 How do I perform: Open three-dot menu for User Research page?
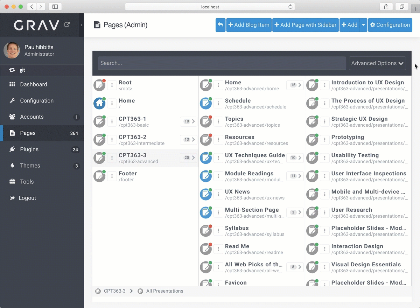click(325, 213)
